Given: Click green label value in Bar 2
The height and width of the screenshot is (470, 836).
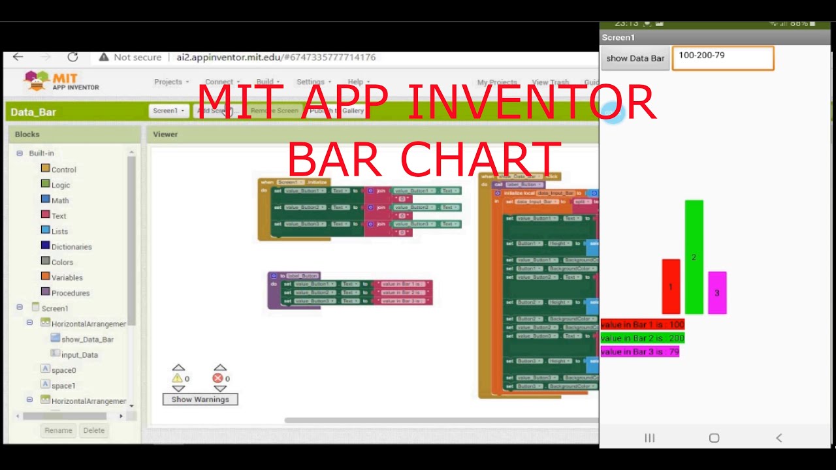Looking at the screenshot, I should click(642, 338).
